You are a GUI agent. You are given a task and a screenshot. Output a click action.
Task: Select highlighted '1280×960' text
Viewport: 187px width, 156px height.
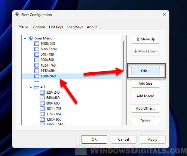point(48,76)
